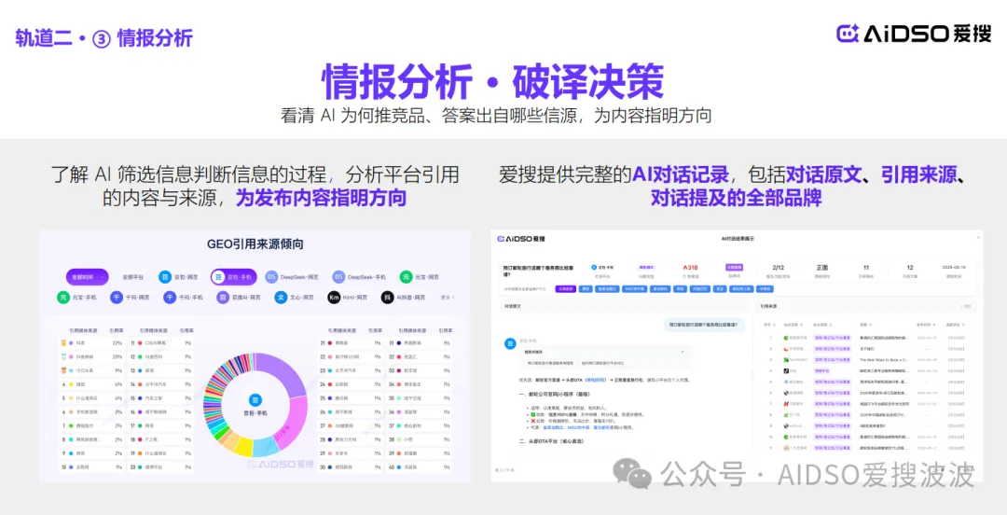Click the silver medal icon beside 抖音商城
Image resolution: width=1007 pixels, height=515 pixels.
[64, 356]
